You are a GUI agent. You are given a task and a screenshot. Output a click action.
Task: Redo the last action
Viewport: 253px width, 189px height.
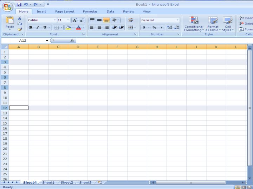point(35,5)
